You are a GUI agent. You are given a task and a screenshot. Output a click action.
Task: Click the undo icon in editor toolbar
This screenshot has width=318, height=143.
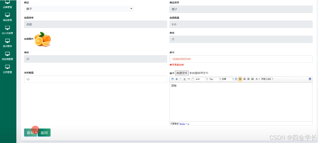coord(173,79)
